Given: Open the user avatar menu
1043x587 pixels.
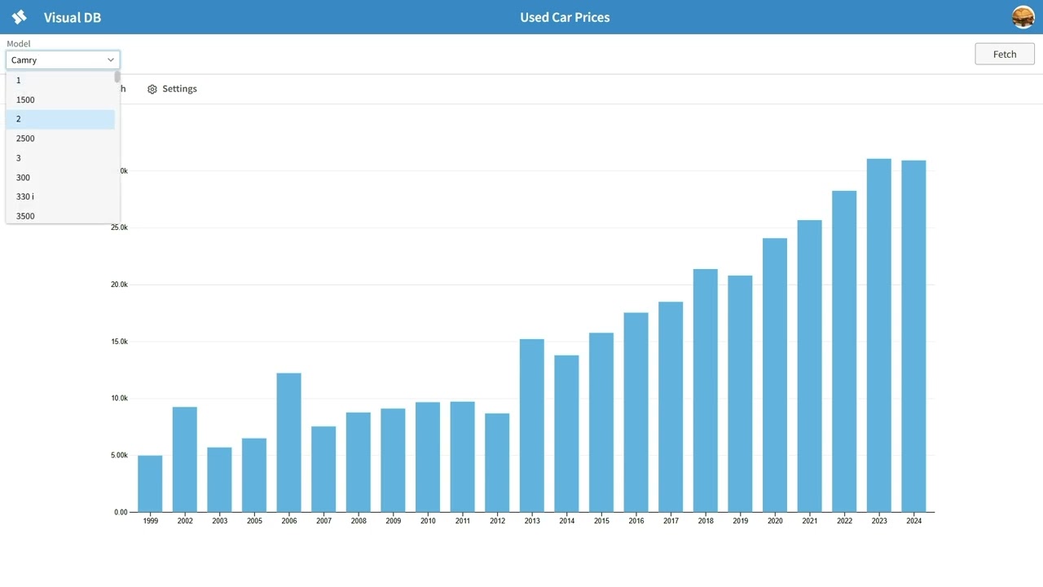Looking at the screenshot, I should (x=1023, y=17).
